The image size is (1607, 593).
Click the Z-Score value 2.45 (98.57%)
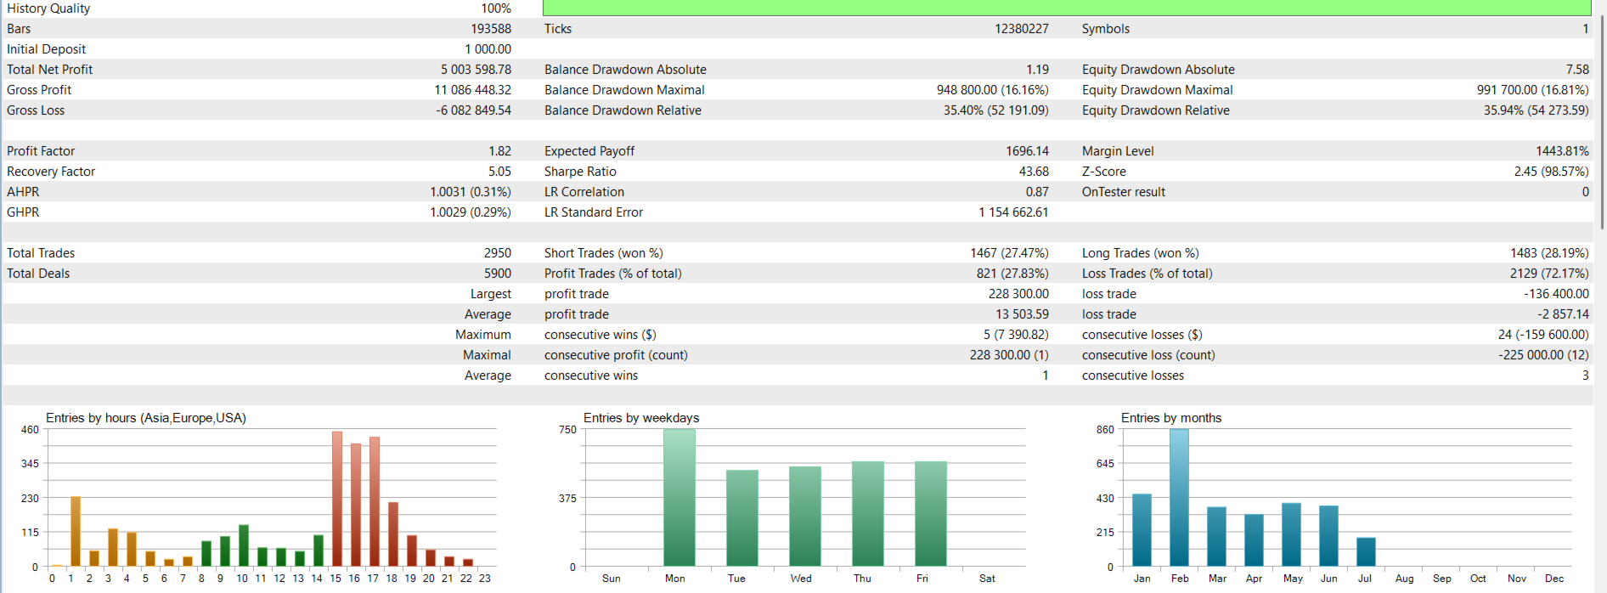1551,172
